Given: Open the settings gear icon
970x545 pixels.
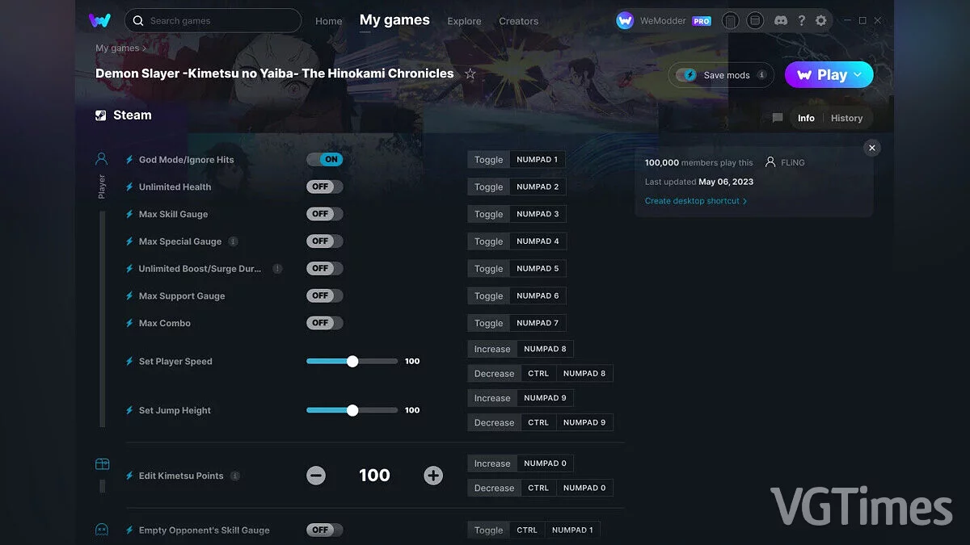Looking at the screenshot, I should tap(821, 21).
